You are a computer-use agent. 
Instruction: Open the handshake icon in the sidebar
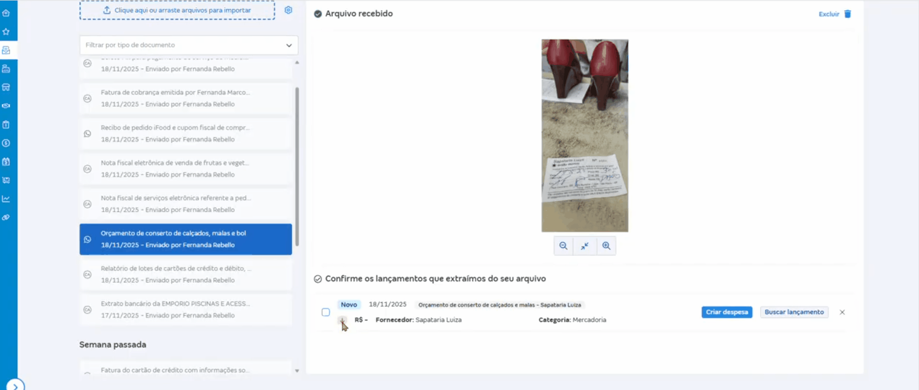(6, 106)
